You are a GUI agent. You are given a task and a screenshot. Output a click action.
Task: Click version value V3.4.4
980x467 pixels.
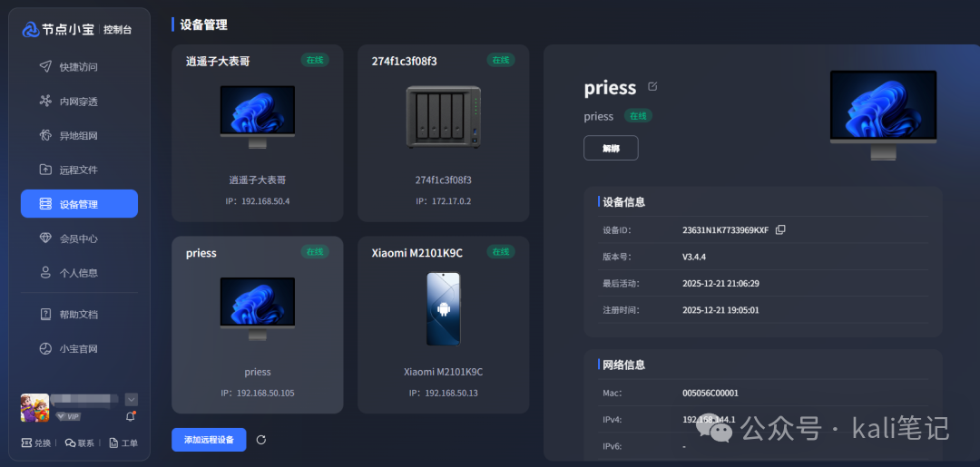[694, 257]
